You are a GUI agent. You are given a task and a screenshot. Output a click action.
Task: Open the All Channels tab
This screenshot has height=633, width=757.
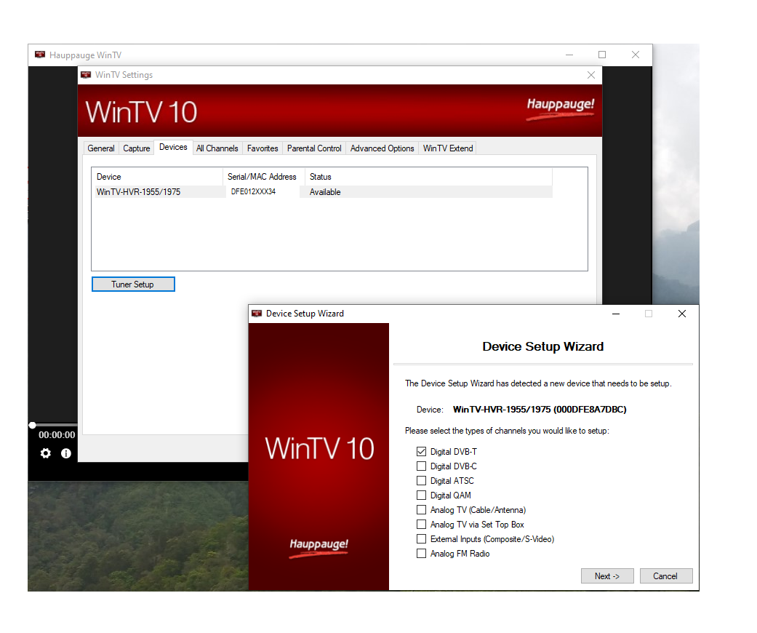217,148
